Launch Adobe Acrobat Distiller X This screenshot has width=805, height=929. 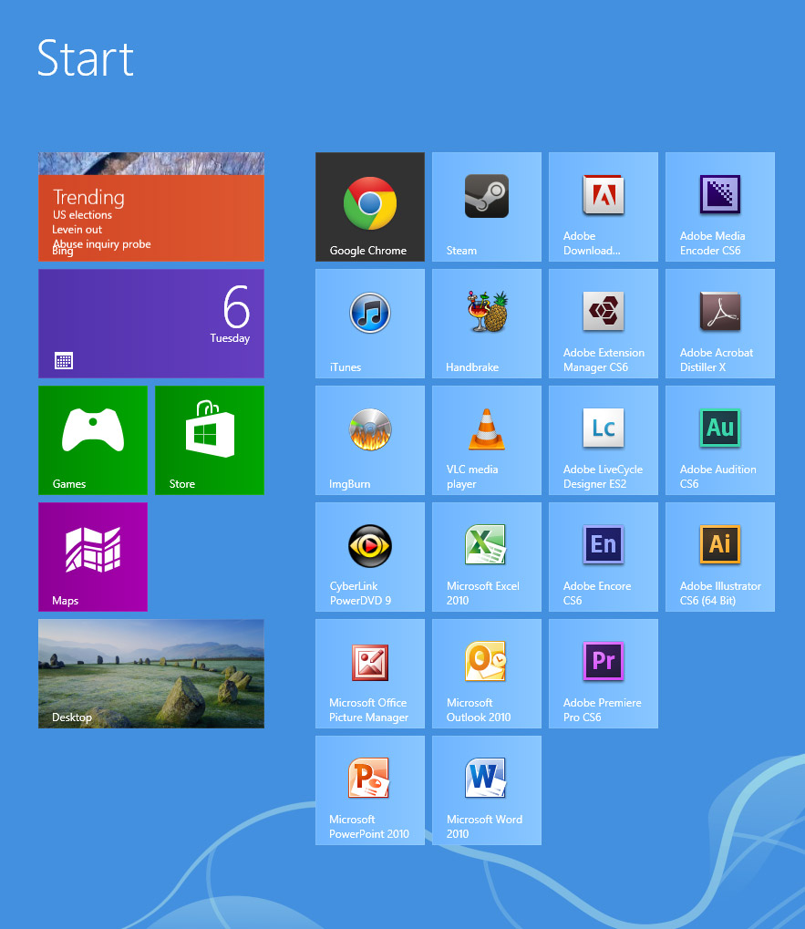click(719, 324)
